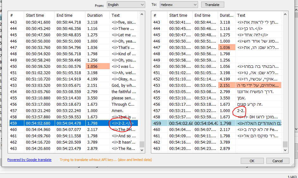Click the Translate button
298x178 pixels.
pos(213,5)
